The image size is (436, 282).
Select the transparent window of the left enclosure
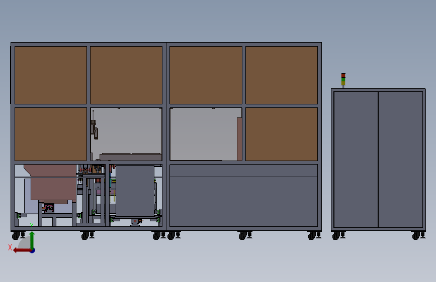(126, 134)
